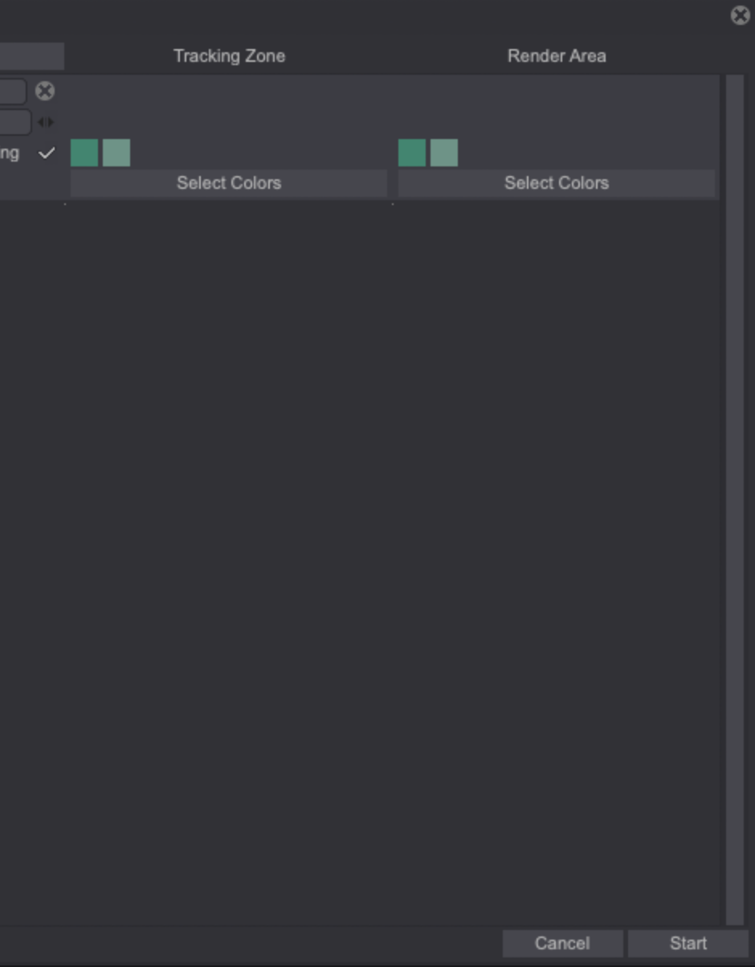
Task: Select the light green swatch under Render Area
Action: tap(443, 153)
